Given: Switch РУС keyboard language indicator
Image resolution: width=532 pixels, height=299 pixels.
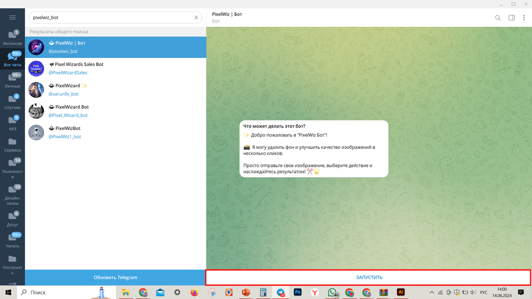Looking at the screenshot, I should pyautogui.click(x=484, y=292).
